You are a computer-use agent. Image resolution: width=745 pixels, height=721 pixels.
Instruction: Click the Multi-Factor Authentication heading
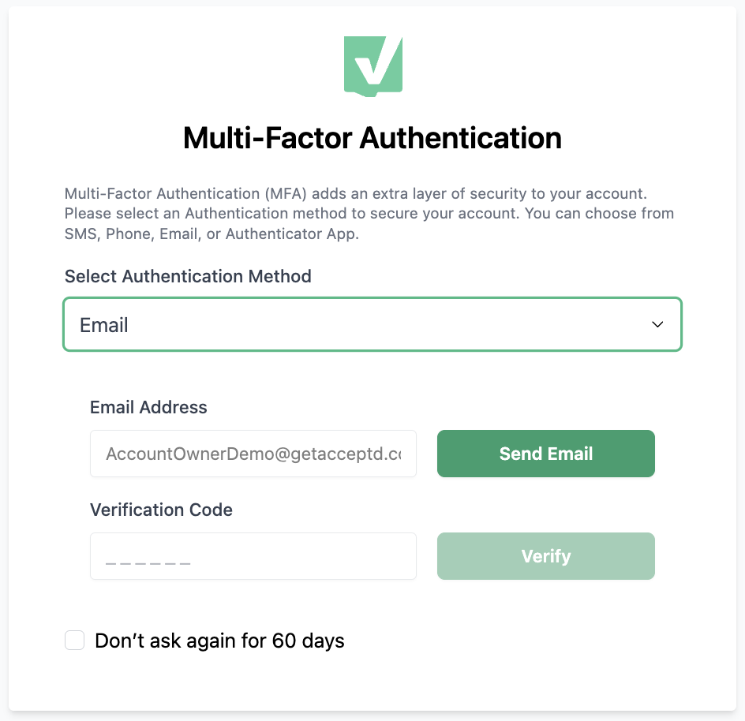tap(372, 138)
